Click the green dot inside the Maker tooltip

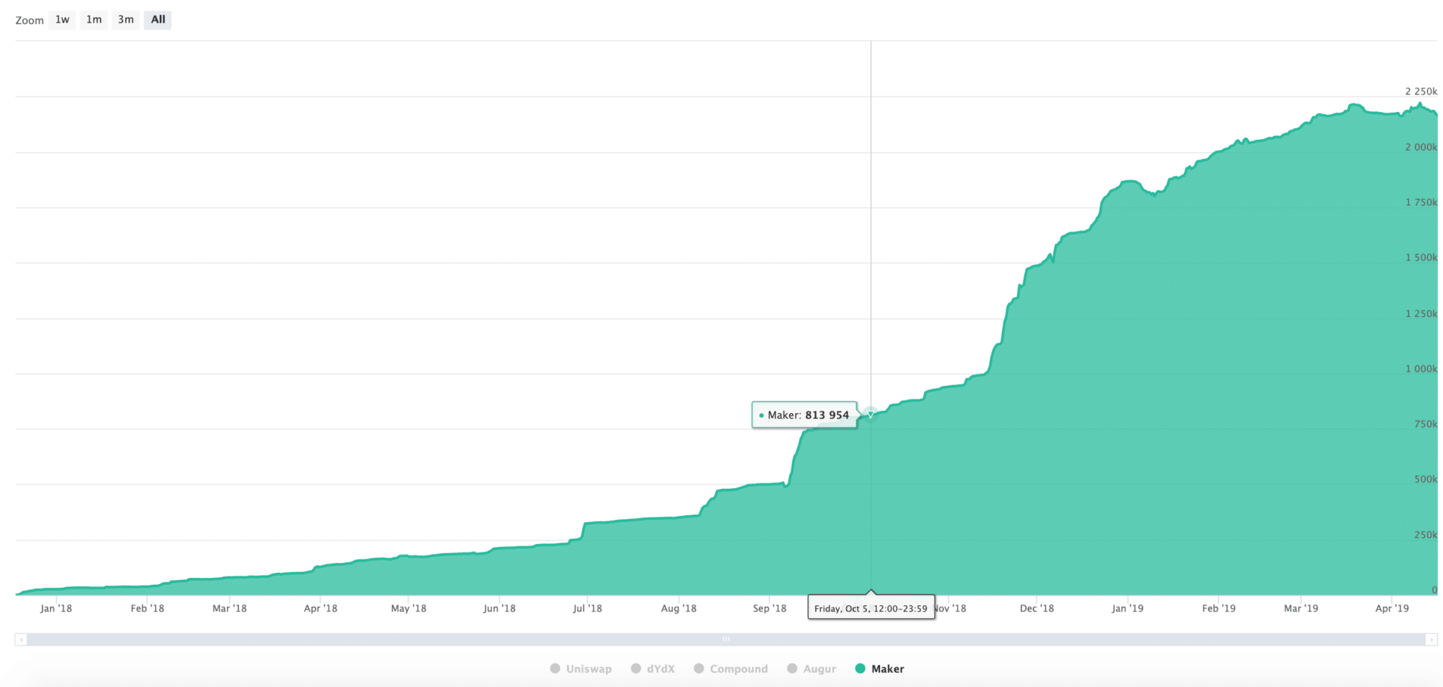pos(761,415)
